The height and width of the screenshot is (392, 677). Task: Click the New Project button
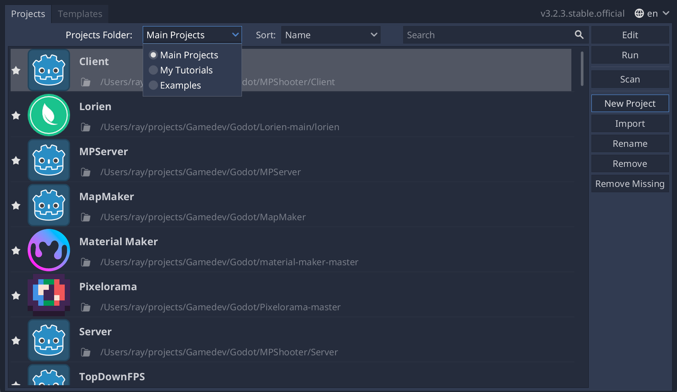(x=630, y=103)
